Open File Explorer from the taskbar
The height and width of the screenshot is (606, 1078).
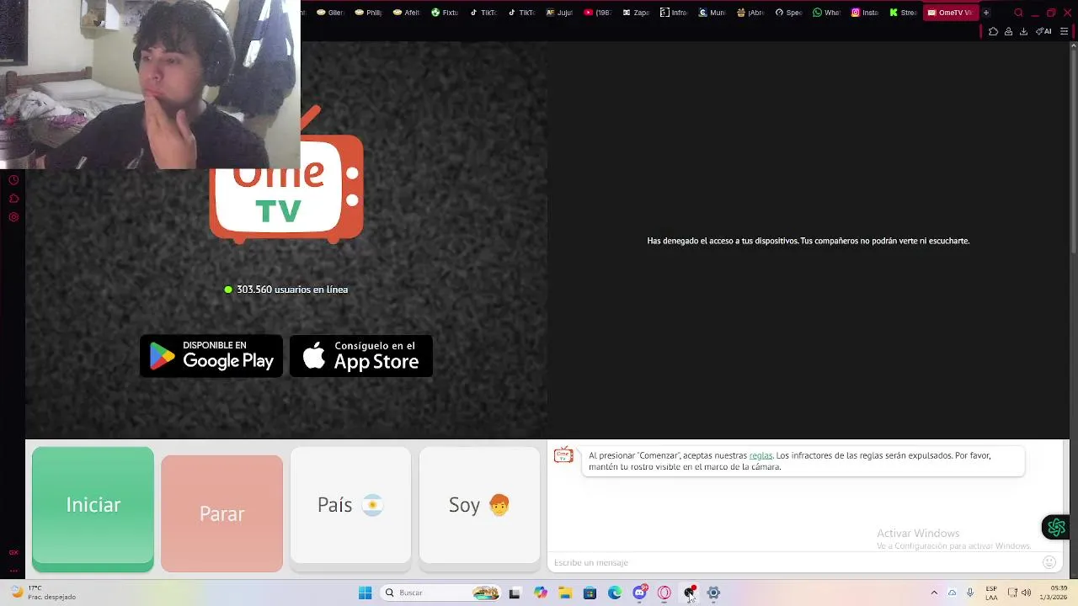[565, 593]
